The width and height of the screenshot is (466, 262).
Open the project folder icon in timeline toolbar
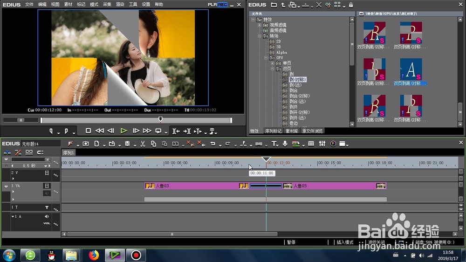[x=112, y=144]
